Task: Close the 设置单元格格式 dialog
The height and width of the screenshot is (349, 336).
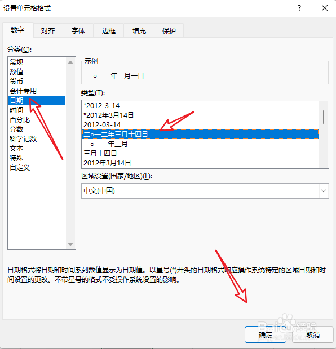Action: (325, 8)
